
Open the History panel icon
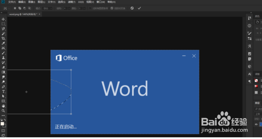pyautogui.click(x=249, y=18)
